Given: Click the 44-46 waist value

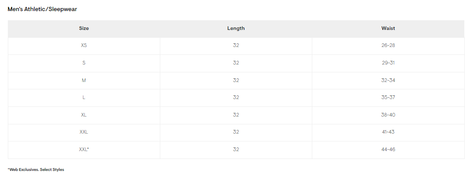Looking at the screenshot, I should click(x=388, y=150).
